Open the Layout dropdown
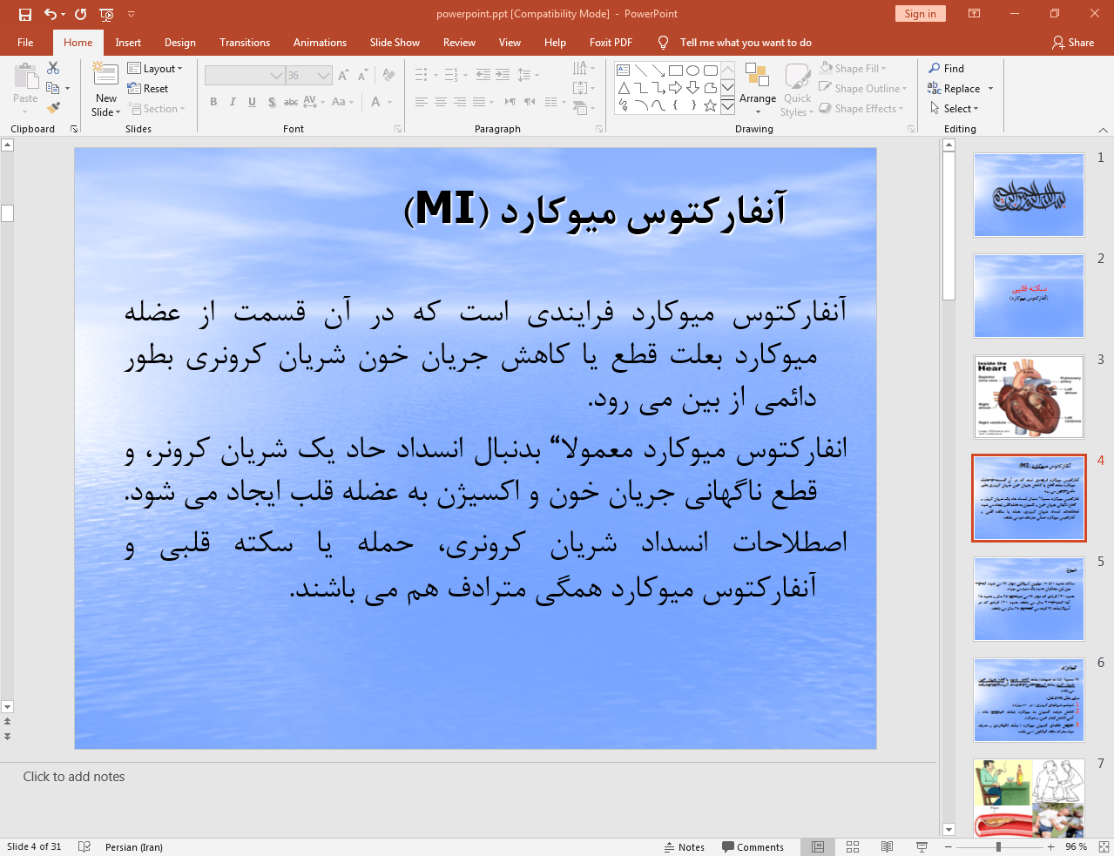Viewport: 1114px width, 856px height. pyautogui.click(x=155, y=68)
